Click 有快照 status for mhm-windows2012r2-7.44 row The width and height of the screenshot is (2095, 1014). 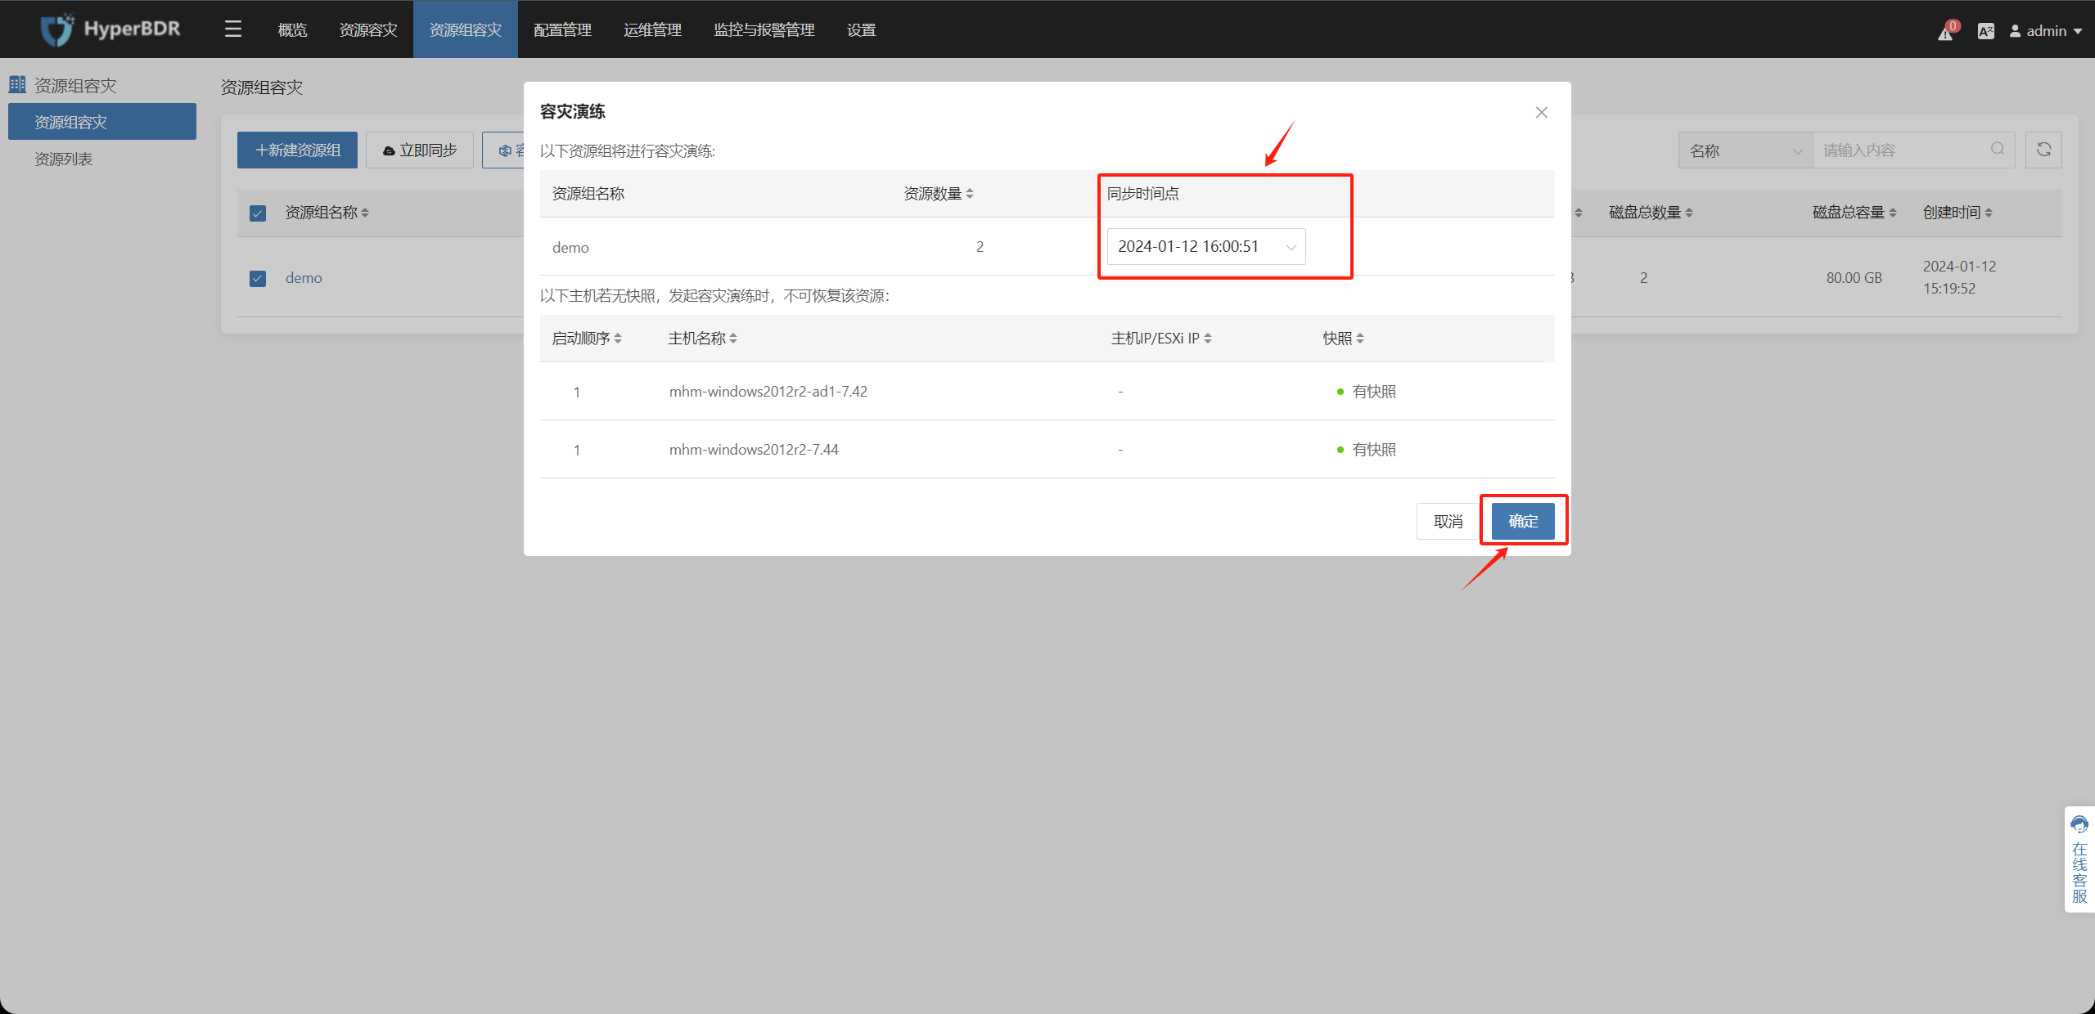coord(1367,450)
